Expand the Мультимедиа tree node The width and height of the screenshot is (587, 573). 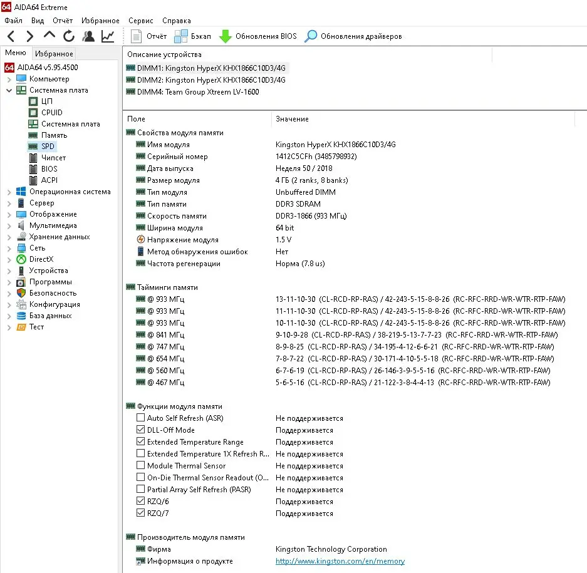9,225
